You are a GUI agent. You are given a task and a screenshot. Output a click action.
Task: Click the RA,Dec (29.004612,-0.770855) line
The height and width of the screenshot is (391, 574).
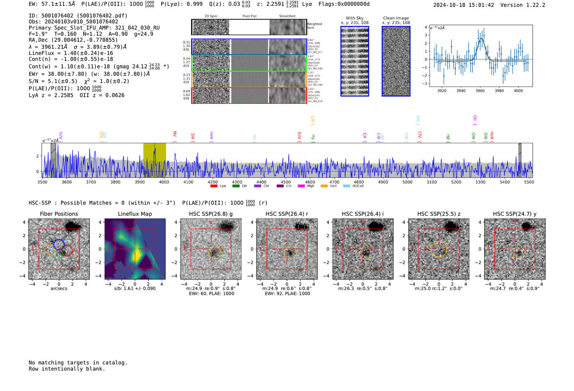click(73, 40)
